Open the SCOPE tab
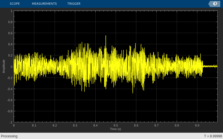This screenshot has height=139, width=223. [15, 4]
